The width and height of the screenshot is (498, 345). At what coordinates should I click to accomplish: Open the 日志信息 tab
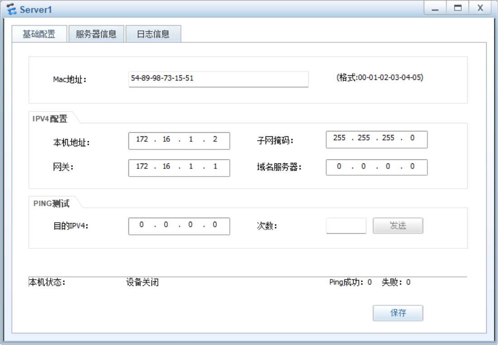[x=153, y=34]
